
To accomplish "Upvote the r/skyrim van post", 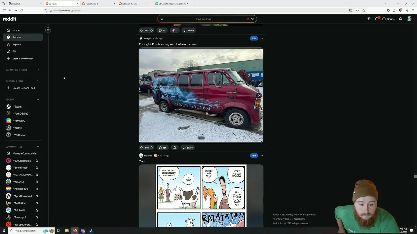I will (x=142, y=148).
